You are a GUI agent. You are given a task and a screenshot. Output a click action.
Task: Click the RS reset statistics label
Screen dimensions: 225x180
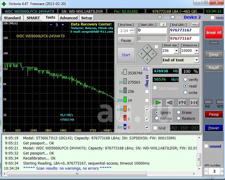145,69
